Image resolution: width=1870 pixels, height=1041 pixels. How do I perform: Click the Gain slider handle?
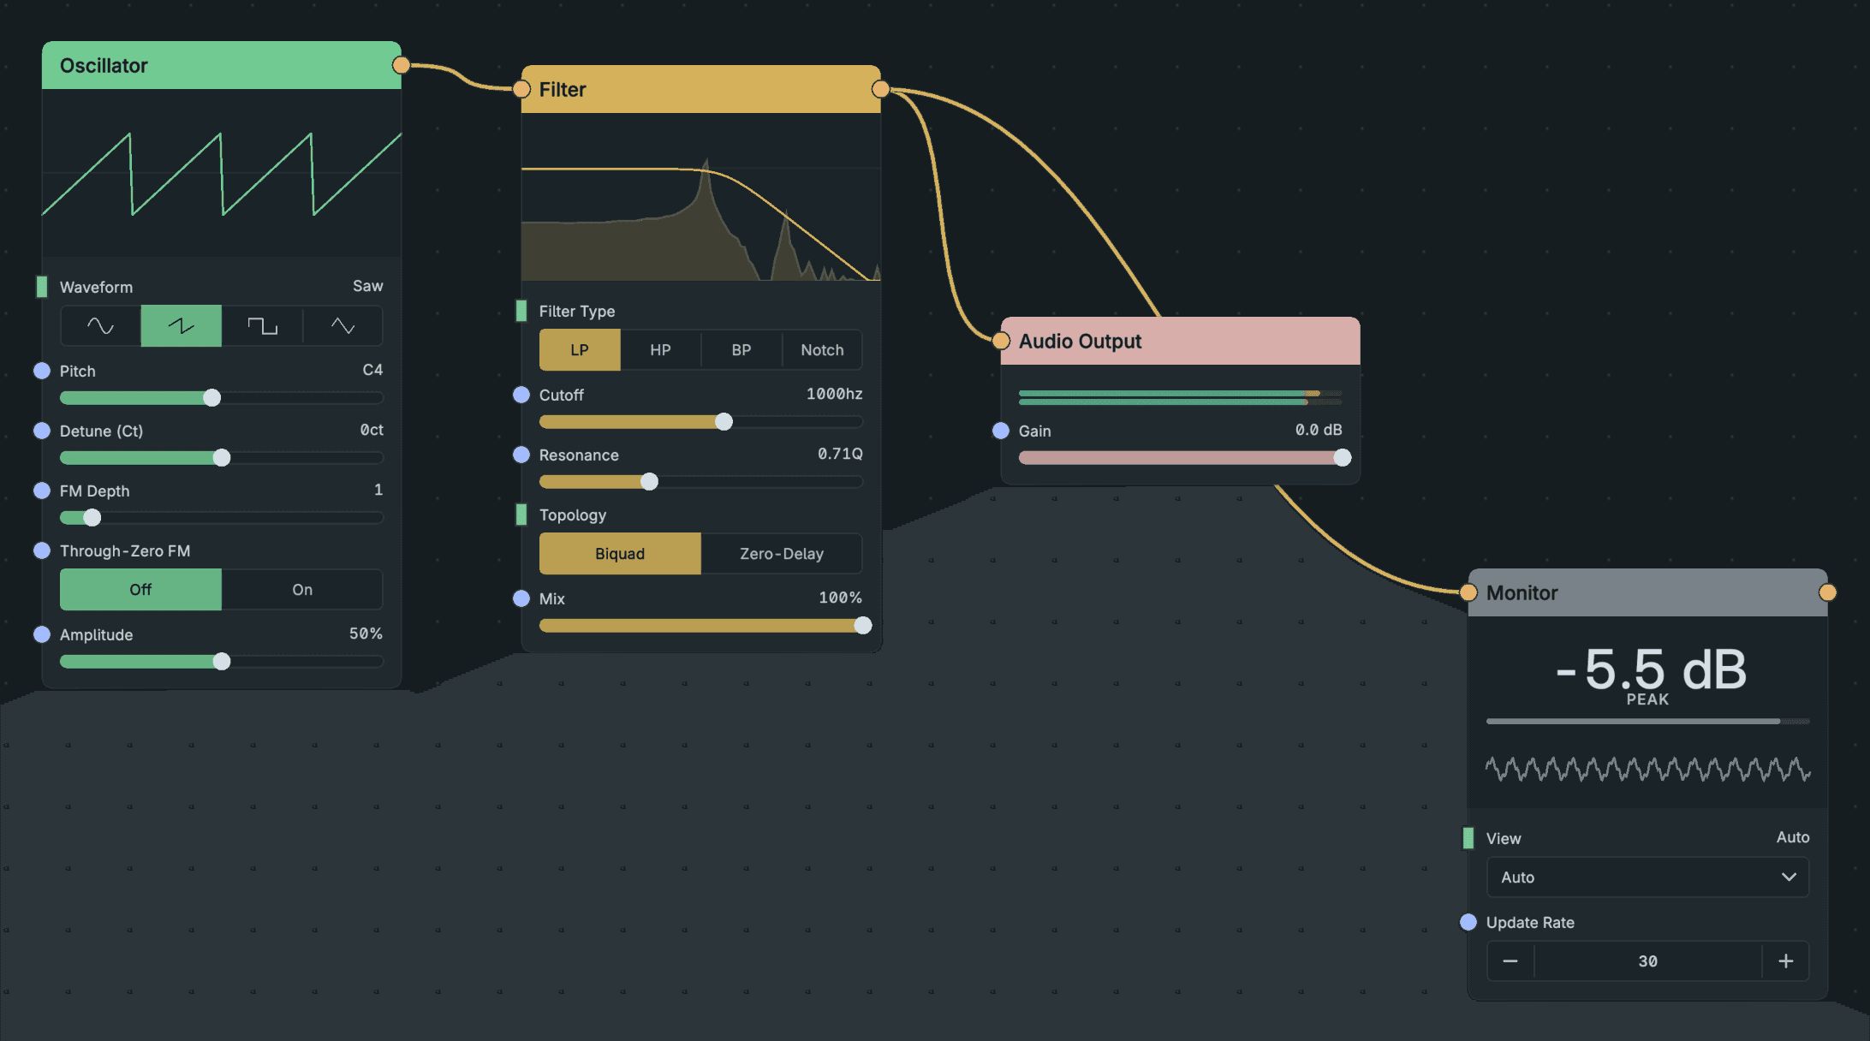pos(1343,457)
